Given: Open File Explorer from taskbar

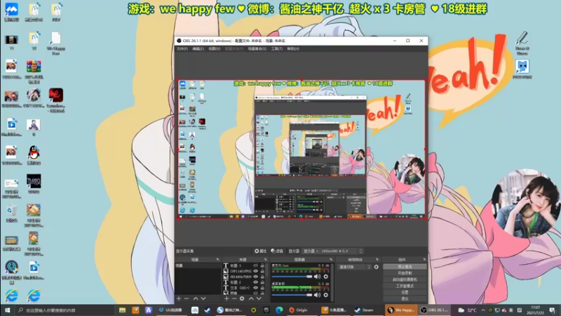Looking at the screenshot, I should tap(122, 310).
